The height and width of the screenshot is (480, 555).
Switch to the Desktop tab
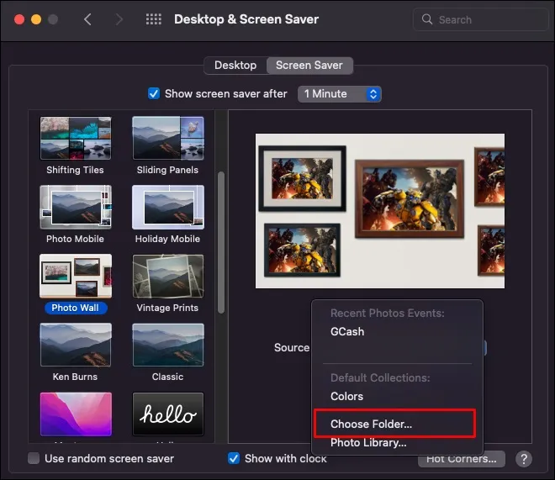tap(235, 66)
